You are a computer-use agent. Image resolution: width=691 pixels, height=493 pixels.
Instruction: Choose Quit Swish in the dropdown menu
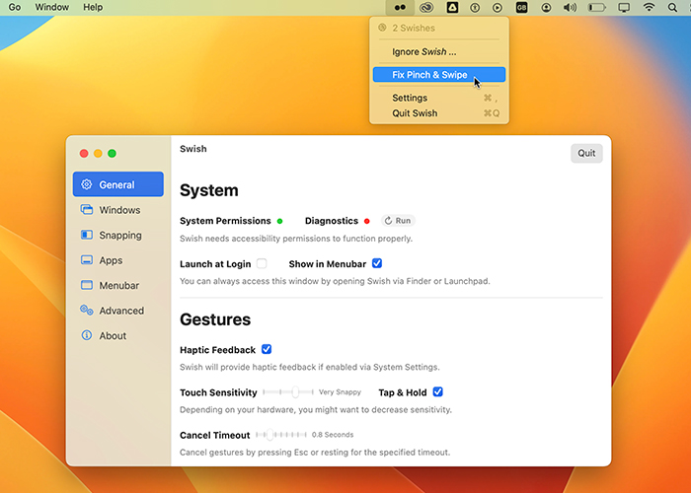tap(439, 113)
